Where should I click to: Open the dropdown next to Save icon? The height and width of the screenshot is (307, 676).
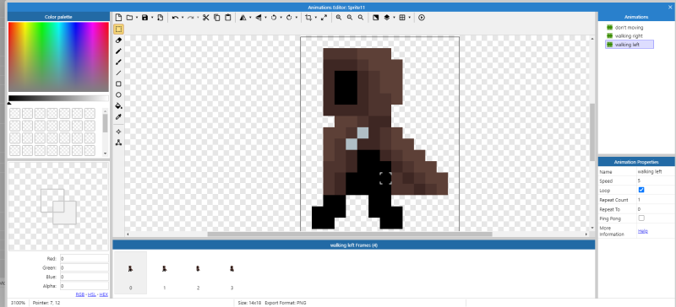152,18
